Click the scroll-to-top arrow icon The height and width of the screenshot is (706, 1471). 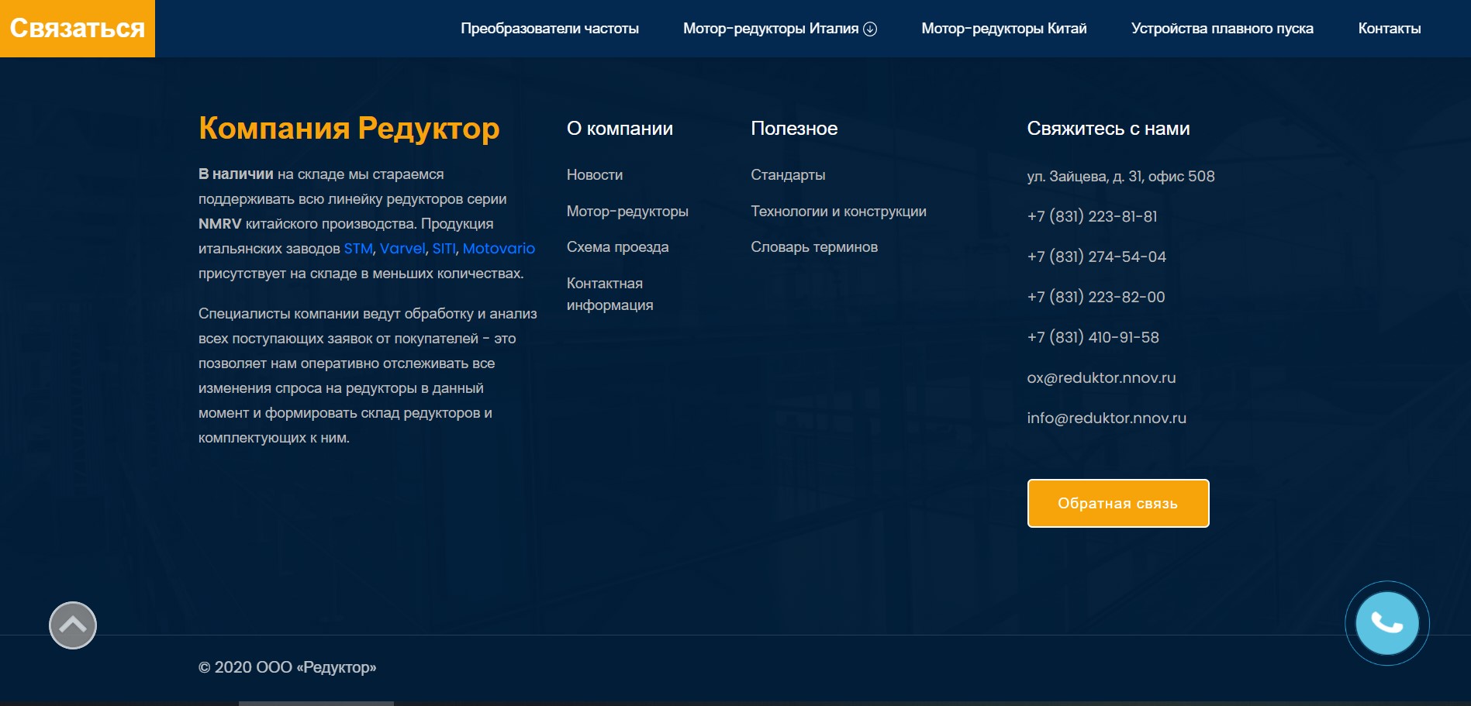(x=73, y=625)
